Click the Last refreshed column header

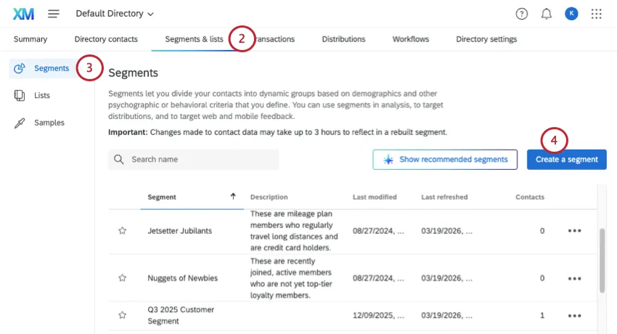[445, 197]
